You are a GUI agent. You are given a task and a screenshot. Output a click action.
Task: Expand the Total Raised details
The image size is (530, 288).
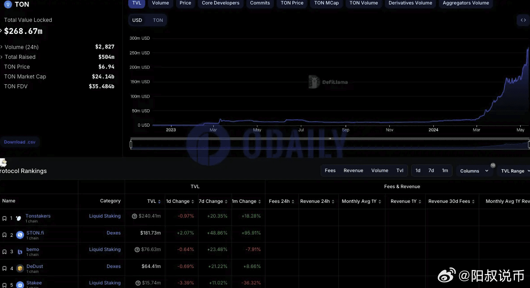pos(2,57)
